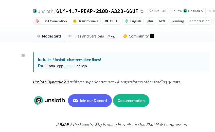Screen dimensions: 215x132
Task: Select the MOE tag
Action: pyautogui.click(x=163, y=21)
